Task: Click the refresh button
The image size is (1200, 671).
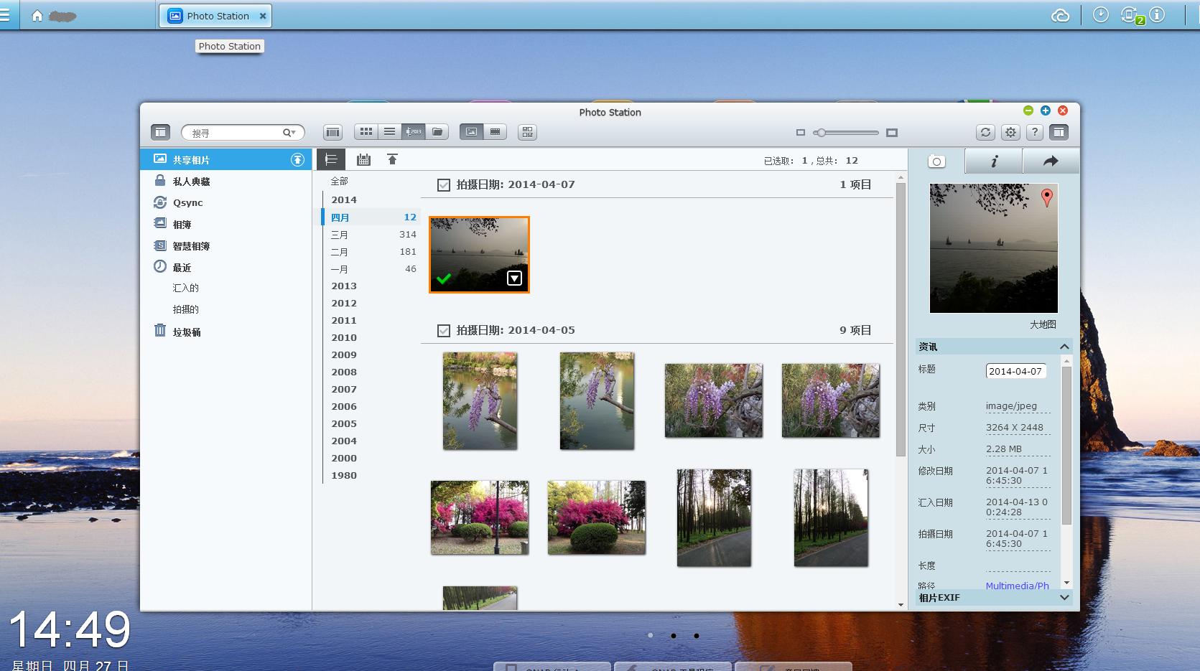Action: coord(985,132)
